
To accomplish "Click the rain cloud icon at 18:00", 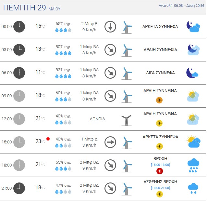I will (193, 166).
